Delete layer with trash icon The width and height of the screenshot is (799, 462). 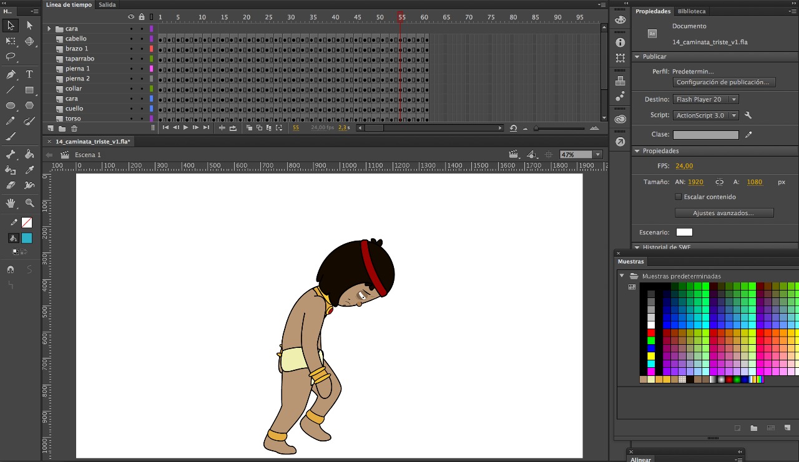click(x=74, y=128)
